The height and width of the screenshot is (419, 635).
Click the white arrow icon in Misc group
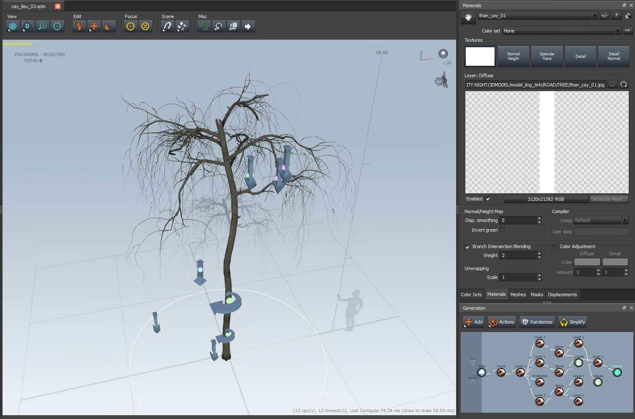(x=248, y=26)
